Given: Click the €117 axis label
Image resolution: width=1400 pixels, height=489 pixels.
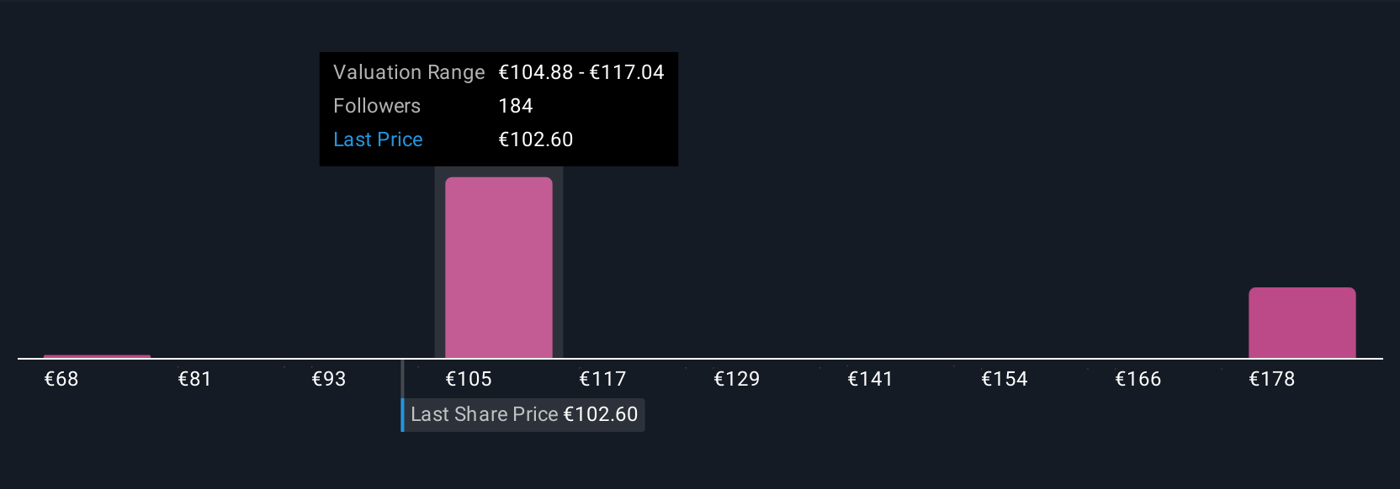Looking at the screenshot, I should (x=602, y=379).
